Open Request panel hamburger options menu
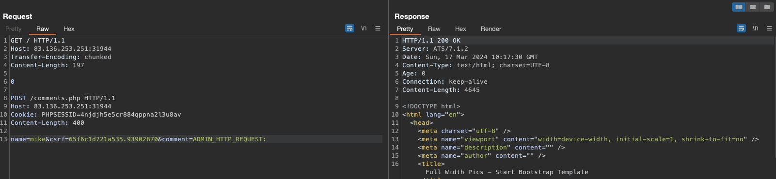776x179 pixels. click(378, 29)
